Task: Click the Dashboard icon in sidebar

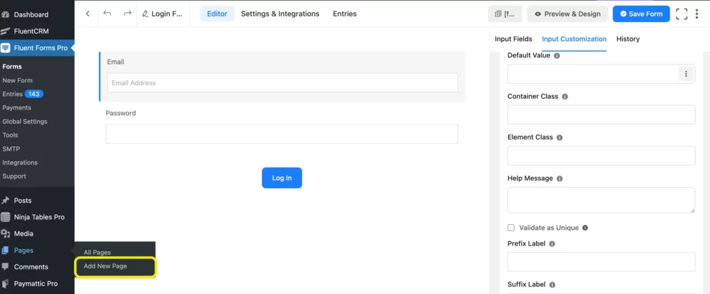Action: tap(6, 15)
